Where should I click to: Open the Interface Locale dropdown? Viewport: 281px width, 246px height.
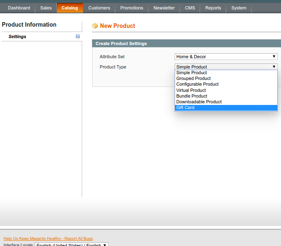72,245
